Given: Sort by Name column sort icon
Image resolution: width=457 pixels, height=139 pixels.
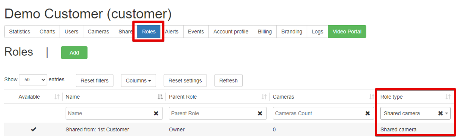Looking at the screenshot, I should click(160, 97).
